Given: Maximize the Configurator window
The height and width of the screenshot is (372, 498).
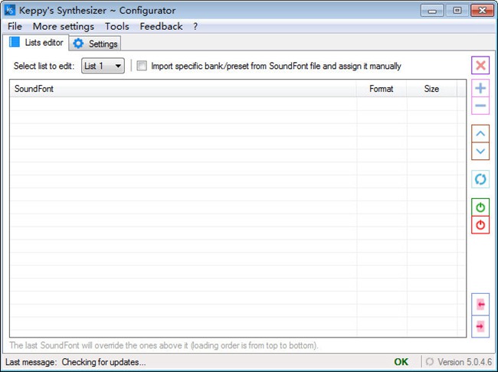Looking at the screenshot, I should [457, 11].
